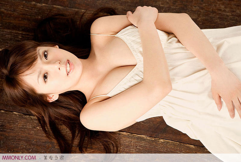
Task: Click the woman's lips
Action: [x=68, y=67]
